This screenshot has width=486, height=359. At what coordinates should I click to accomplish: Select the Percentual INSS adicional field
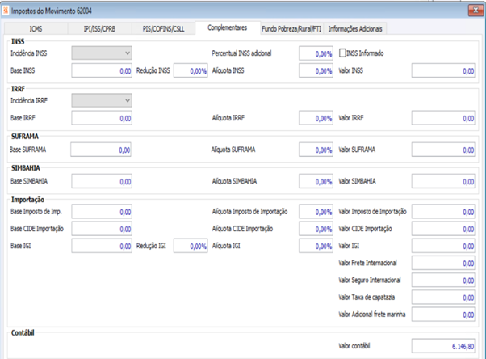tap(316, 53)
